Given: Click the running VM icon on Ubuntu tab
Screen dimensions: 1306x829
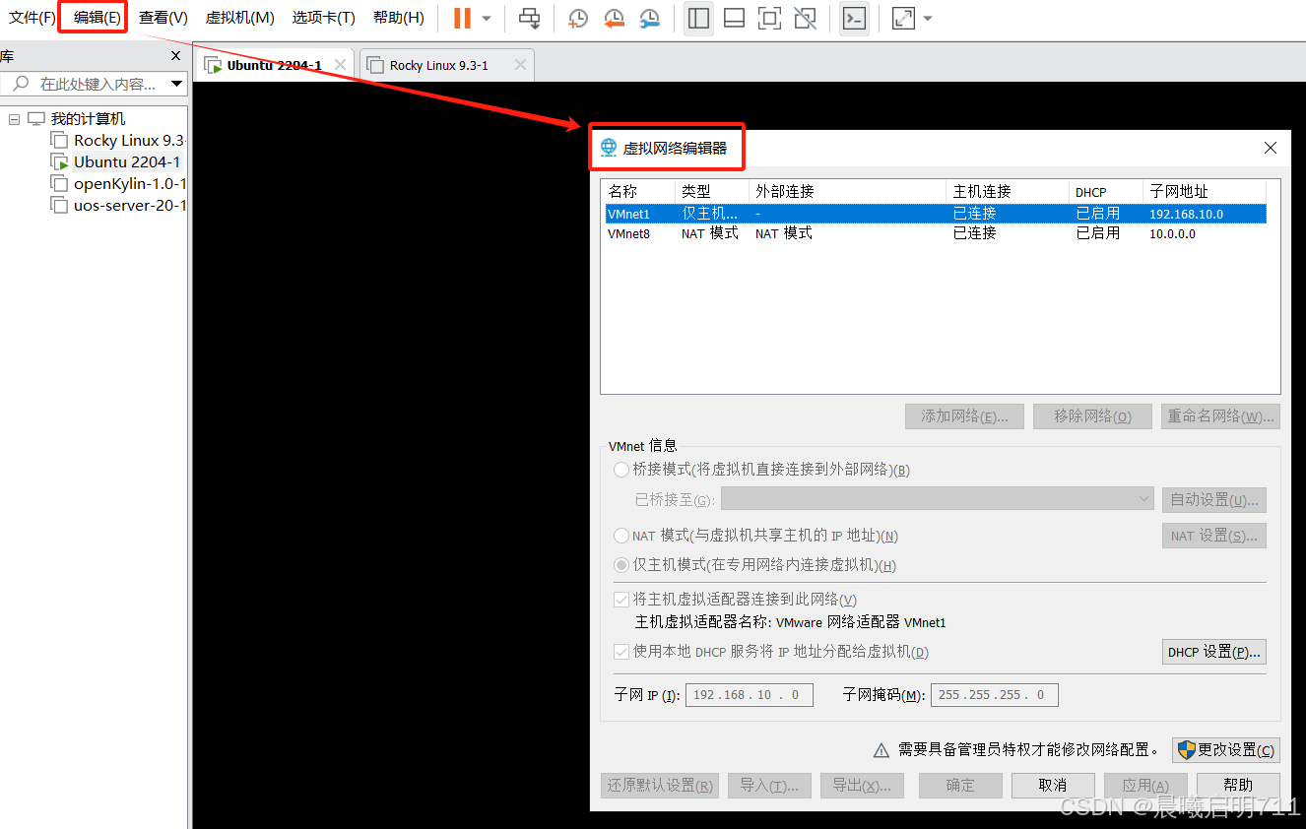Looking at the screenshot, I should (213, 66).
